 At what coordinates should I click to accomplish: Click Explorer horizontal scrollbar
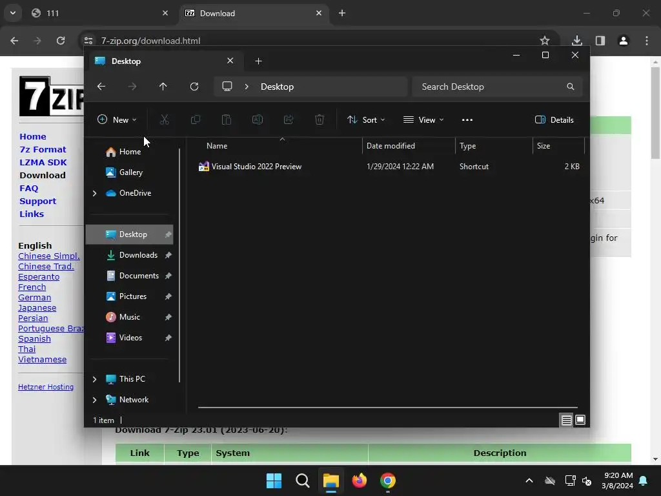388,408
